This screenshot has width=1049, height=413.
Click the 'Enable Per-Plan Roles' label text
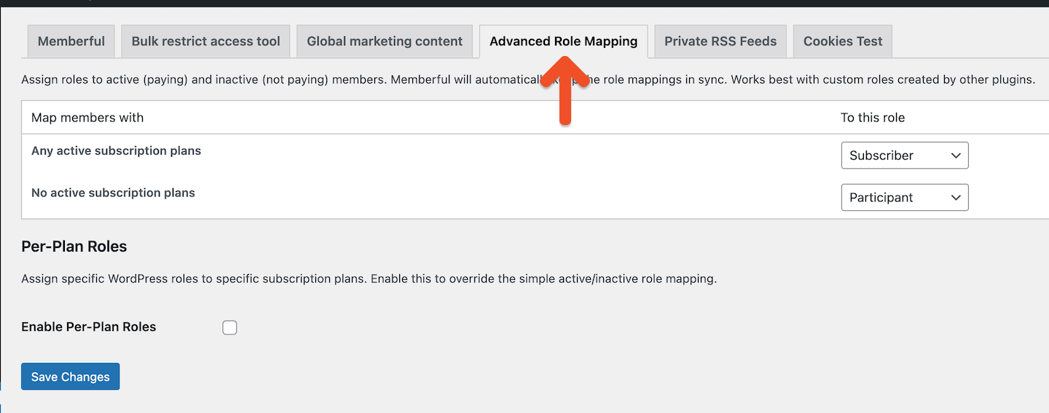[89, 327]
